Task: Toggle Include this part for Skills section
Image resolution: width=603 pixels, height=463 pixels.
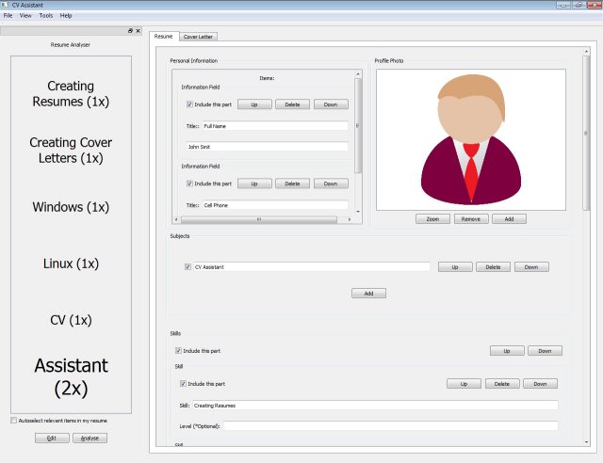Action: [178, 350]
